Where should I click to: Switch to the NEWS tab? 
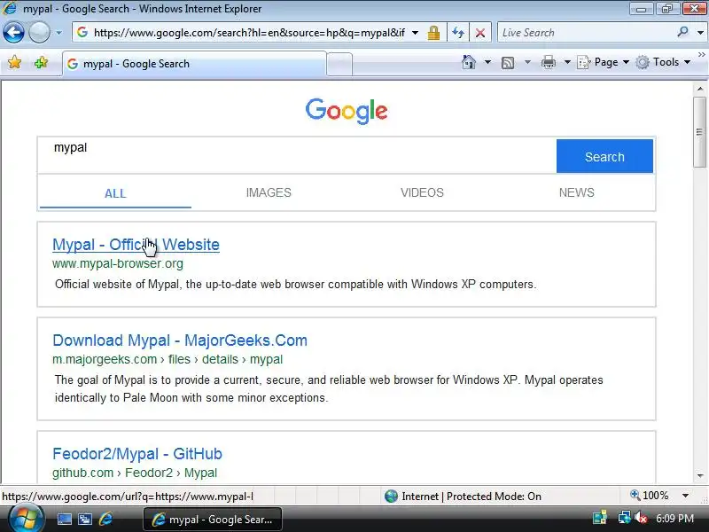577,192
